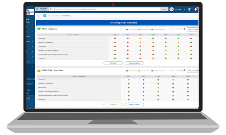Select Dashboard in the breadcrumb

[x=67, y=15]
